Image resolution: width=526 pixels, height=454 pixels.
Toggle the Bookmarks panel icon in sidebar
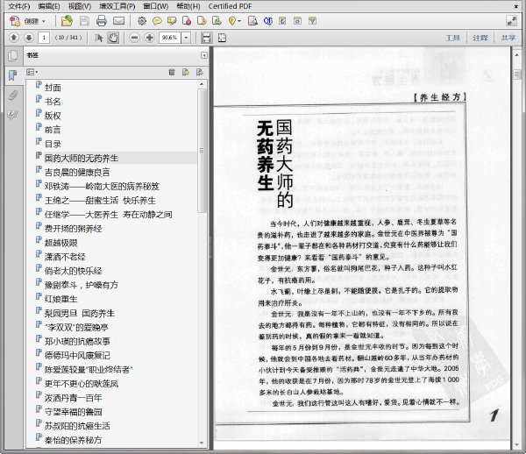coord(13,75)
